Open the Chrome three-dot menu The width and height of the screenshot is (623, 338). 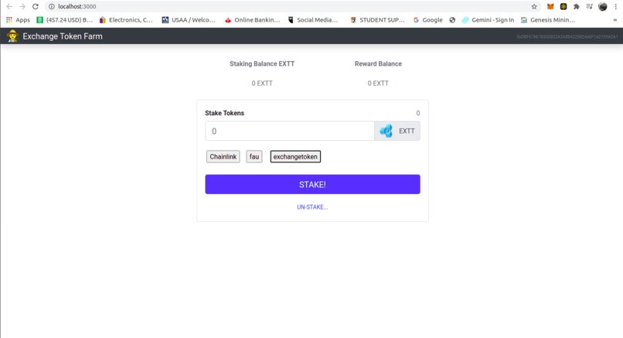point(615,7)
